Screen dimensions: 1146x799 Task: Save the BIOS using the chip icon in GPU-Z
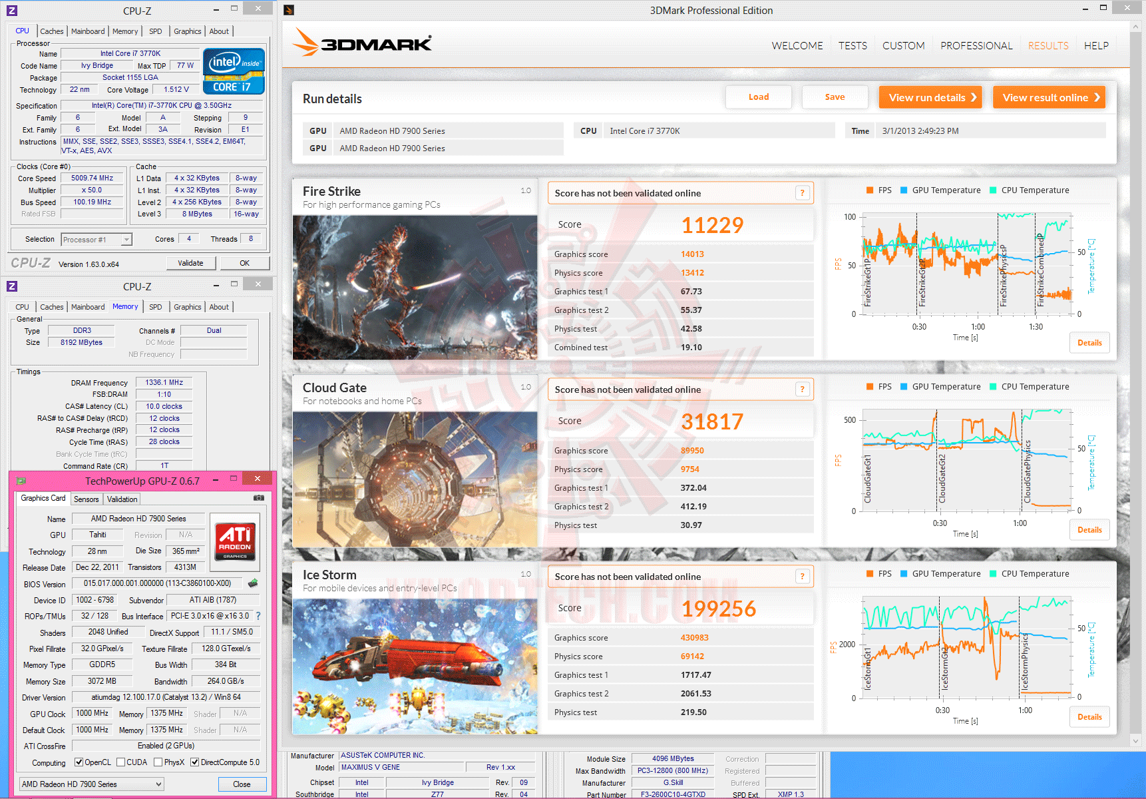(253, 583)
